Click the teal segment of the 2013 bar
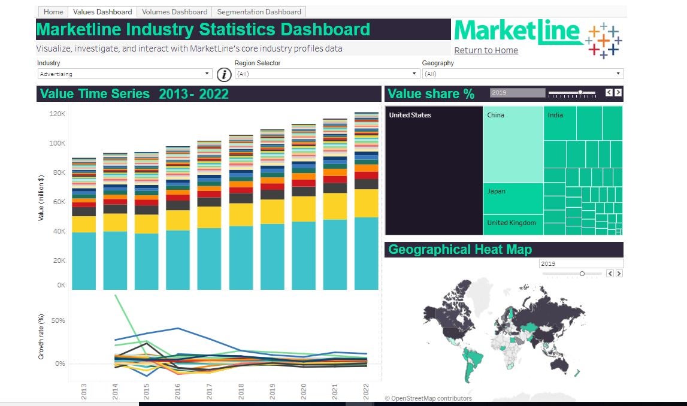The height and width of the screenshot is (406, 687). [x=84, y=261]
